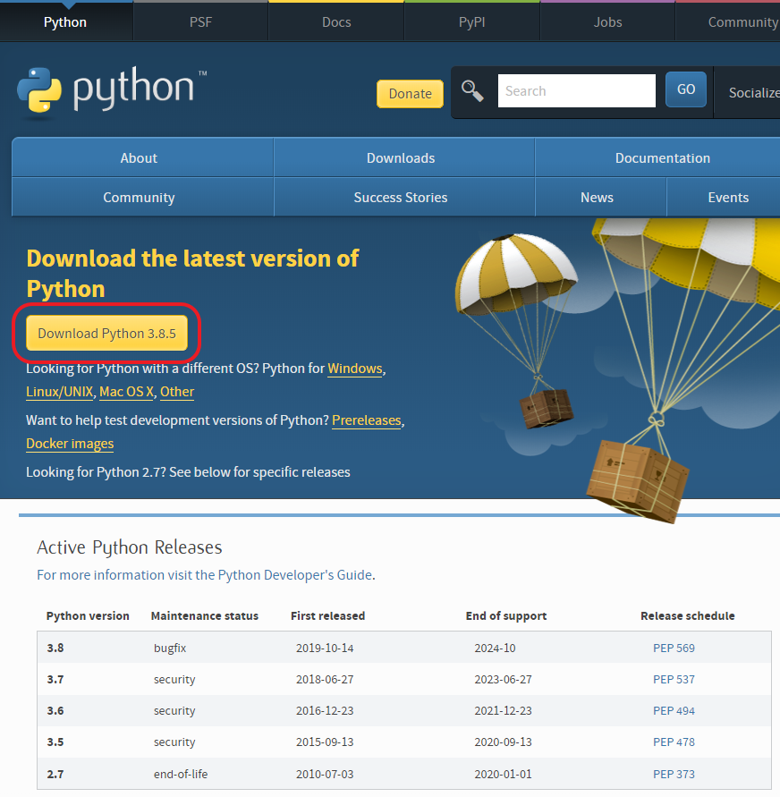The height and width of the screenshot is (797, 780).
Task: Open the PEP 537 release schedule link
Action: 674,679
